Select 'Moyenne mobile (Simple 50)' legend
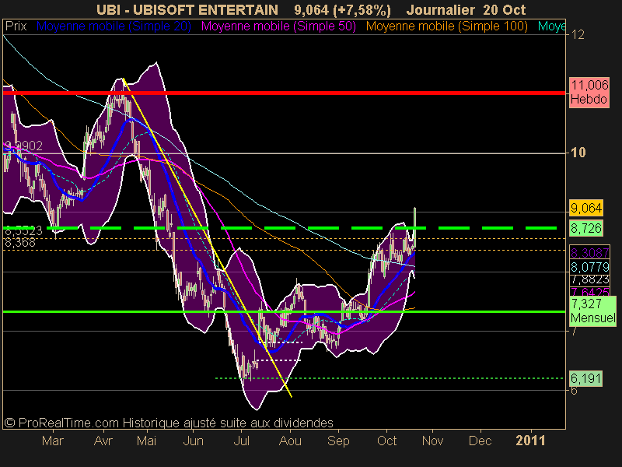Screen dimensions: 622x467 pyautogui.click(x=278, y=26)
